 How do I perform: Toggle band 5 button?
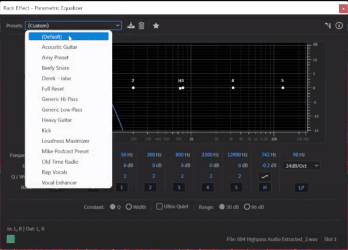(x=236, y=187)
